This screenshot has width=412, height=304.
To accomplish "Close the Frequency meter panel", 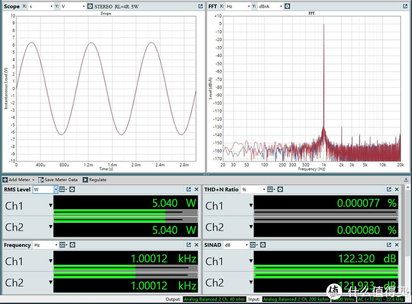I will point(196,245).
